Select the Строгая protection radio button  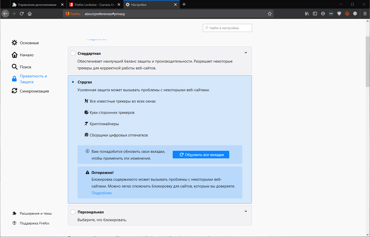pos(73,82)
